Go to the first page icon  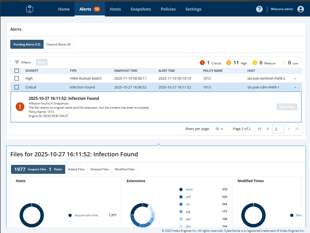[x=260, y=129]
